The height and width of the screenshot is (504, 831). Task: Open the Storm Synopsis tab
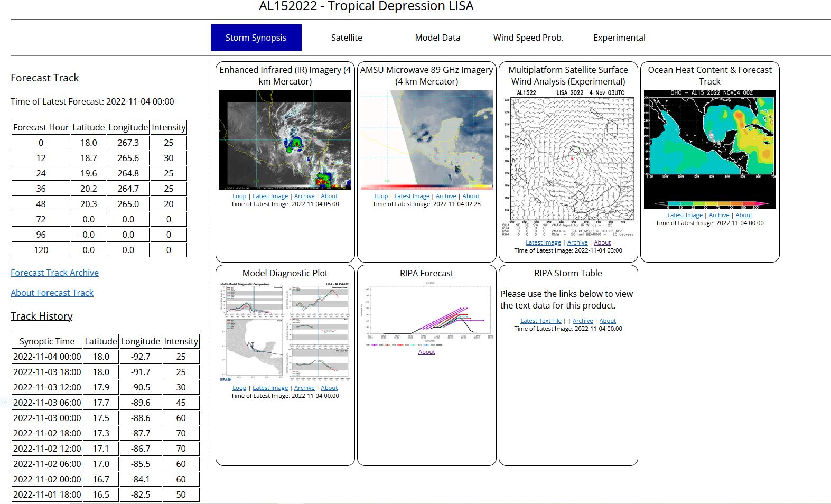pos(256,38)
